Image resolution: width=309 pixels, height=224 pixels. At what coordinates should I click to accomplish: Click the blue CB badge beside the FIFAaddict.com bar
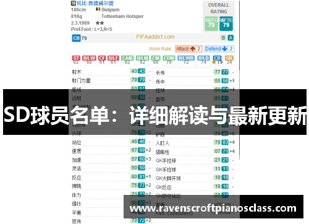(x=76, y=38)
